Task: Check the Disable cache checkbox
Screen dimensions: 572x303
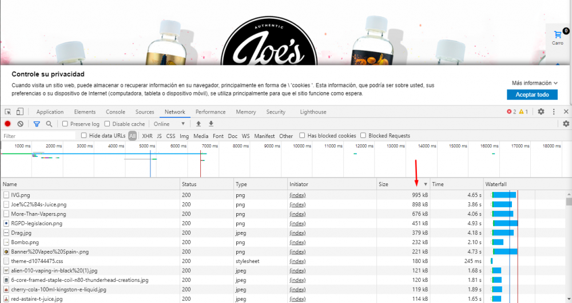Action: 108,124
